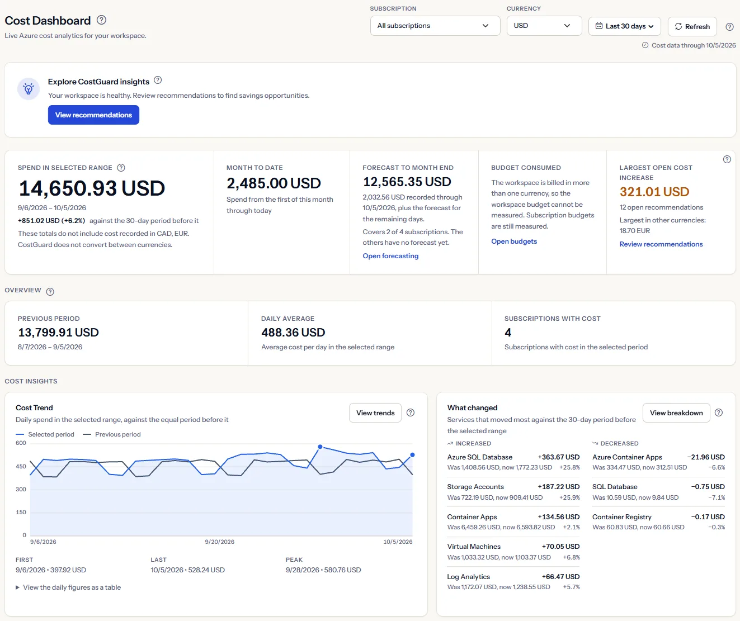The height and width of the screenshot is (621, 740).
Task: Select the Virtual Machines row
Action: (x=513, y=552)
